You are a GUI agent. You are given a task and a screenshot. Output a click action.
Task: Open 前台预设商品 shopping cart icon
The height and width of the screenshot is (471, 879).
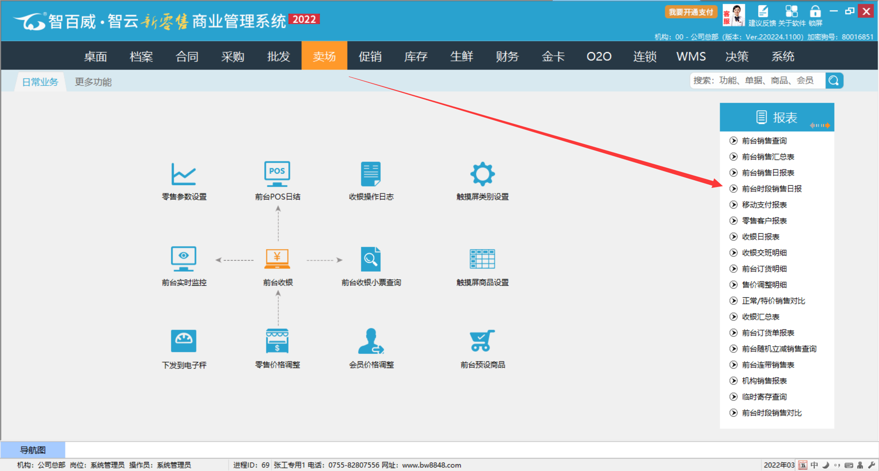(x=482, y=341)
